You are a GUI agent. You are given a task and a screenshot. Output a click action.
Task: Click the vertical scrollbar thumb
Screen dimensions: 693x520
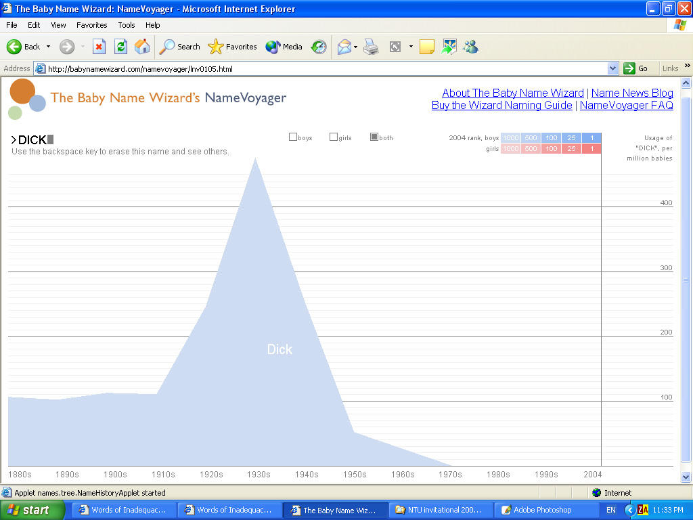pyautogui.click(x=686, y=279)
